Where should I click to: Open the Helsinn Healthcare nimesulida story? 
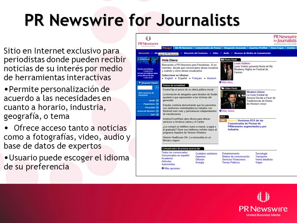187,139
